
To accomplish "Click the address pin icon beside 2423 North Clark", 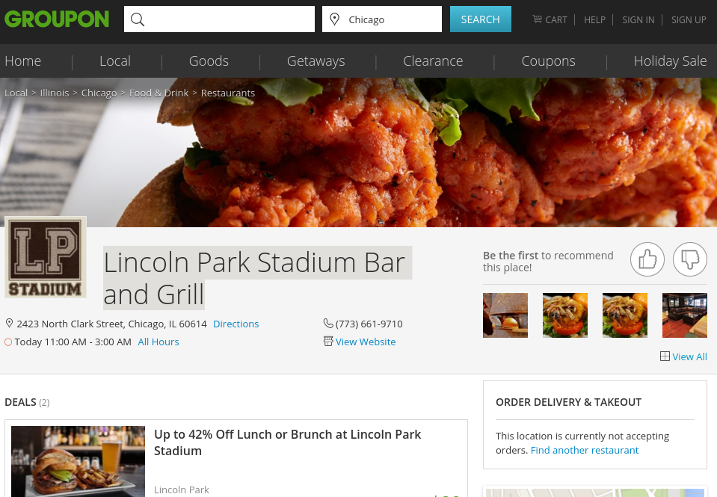I will click(x=9, y=324).
